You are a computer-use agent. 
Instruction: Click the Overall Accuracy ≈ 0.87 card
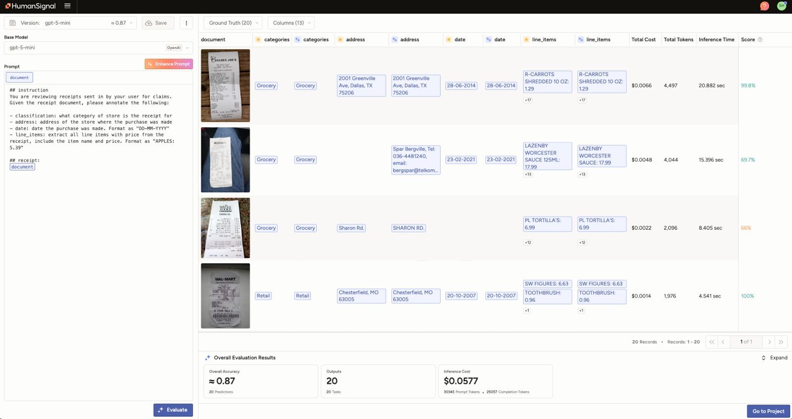(x=261, y=381)
